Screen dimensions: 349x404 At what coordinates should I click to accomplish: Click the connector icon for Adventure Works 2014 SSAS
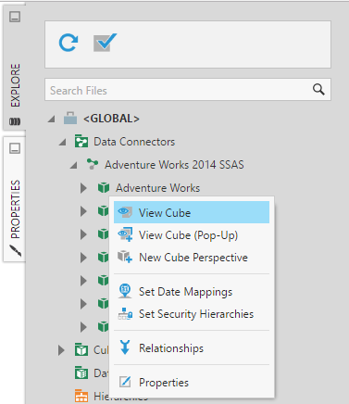pyautogui.click(x=93, y=164)
